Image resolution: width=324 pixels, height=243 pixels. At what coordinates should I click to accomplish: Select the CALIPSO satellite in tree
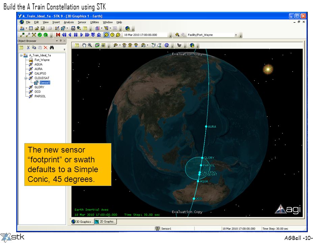point(40,74)
